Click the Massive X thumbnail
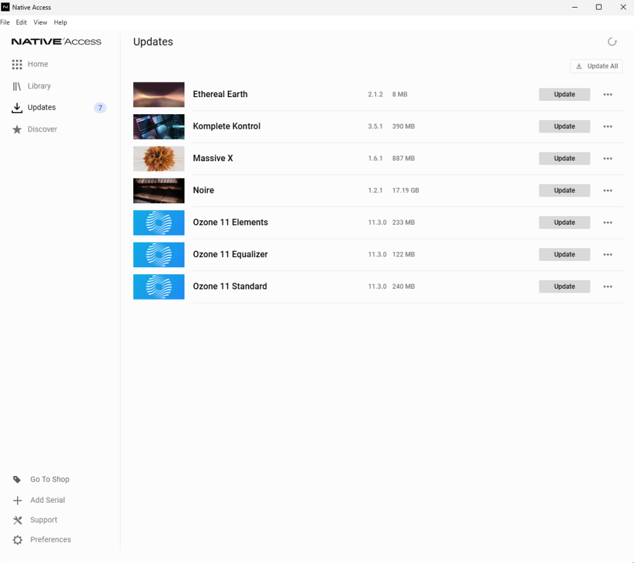 pyautogui.click(x=158, y=159)
